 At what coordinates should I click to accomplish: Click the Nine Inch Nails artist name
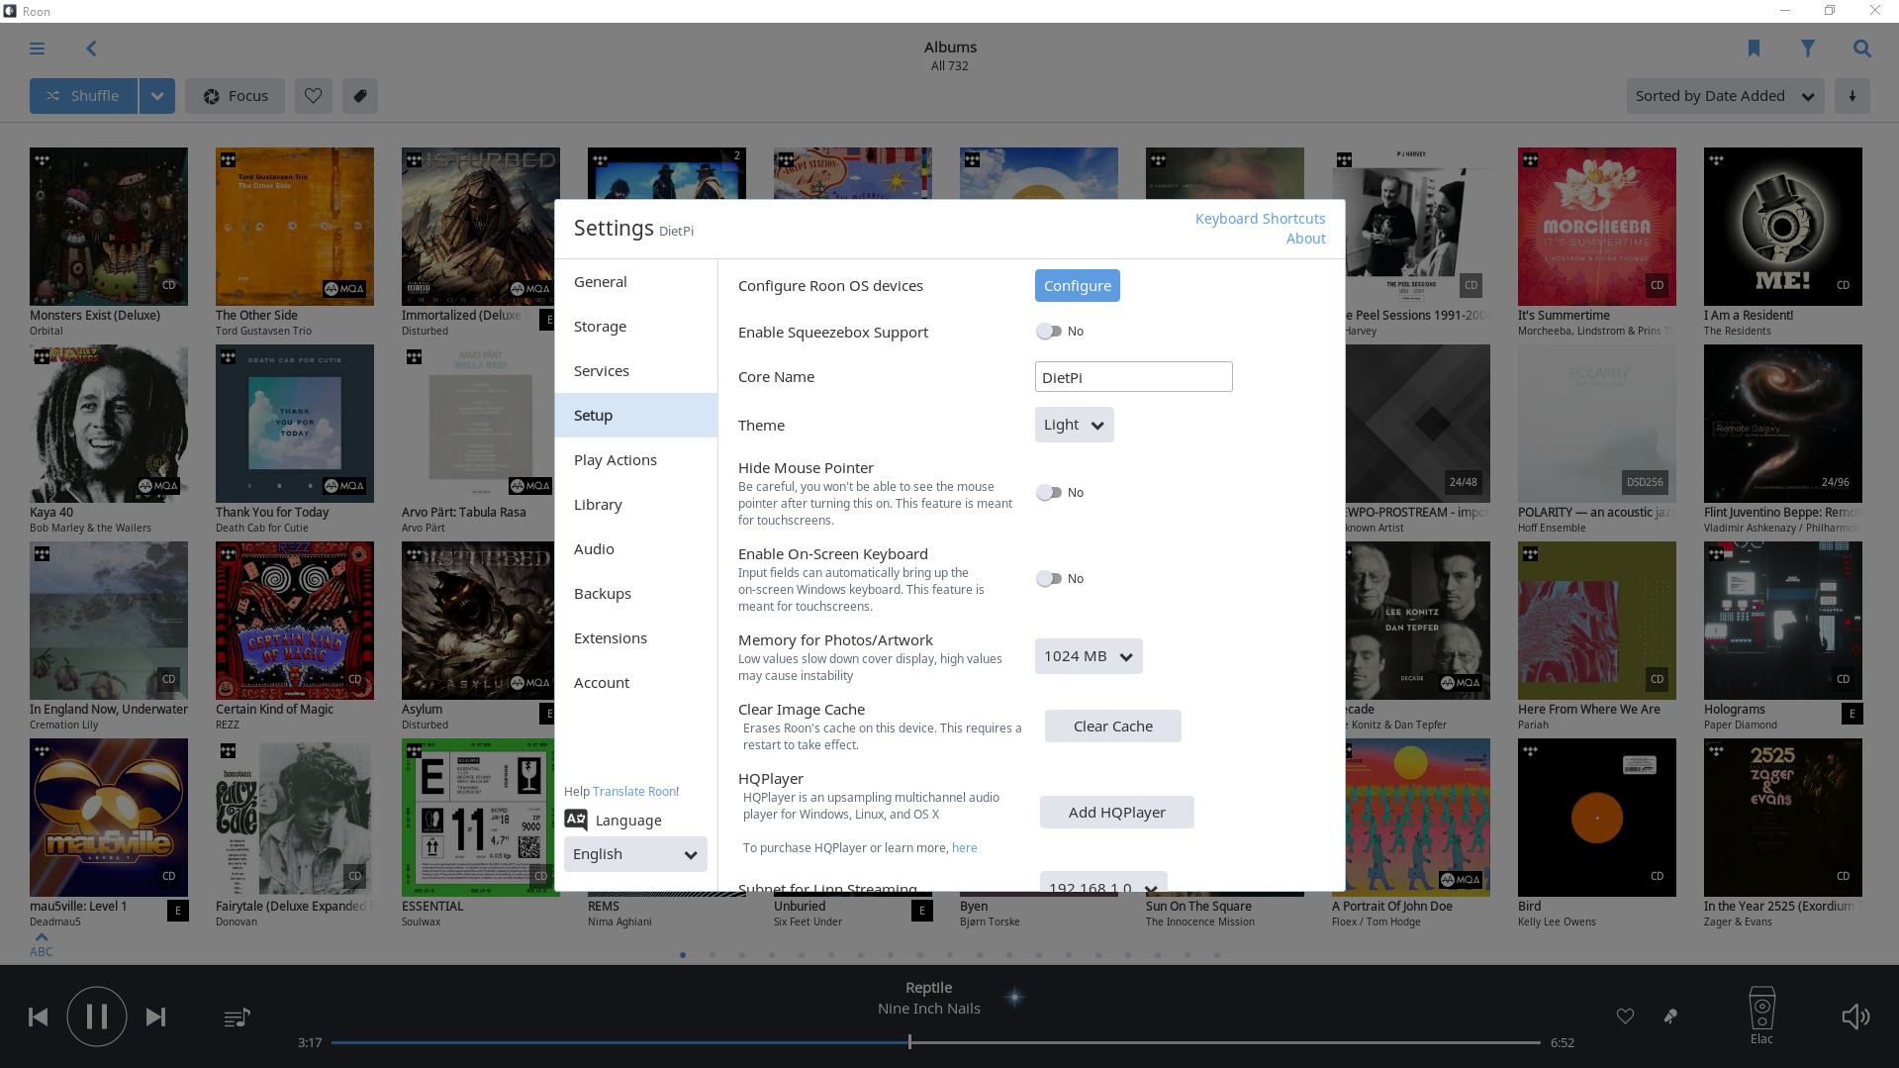coord(928,1009)
